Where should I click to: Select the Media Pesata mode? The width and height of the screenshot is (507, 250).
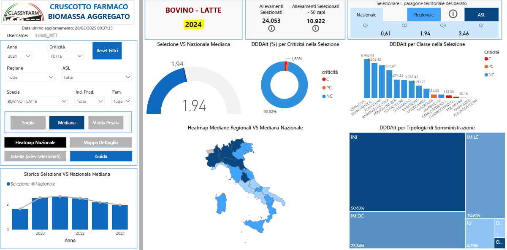[106, 123]
